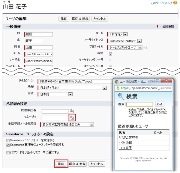The height and width of the screenshot is (173, 180).
Task: Click the 検索 input field in popup
Action: (139, 104)
